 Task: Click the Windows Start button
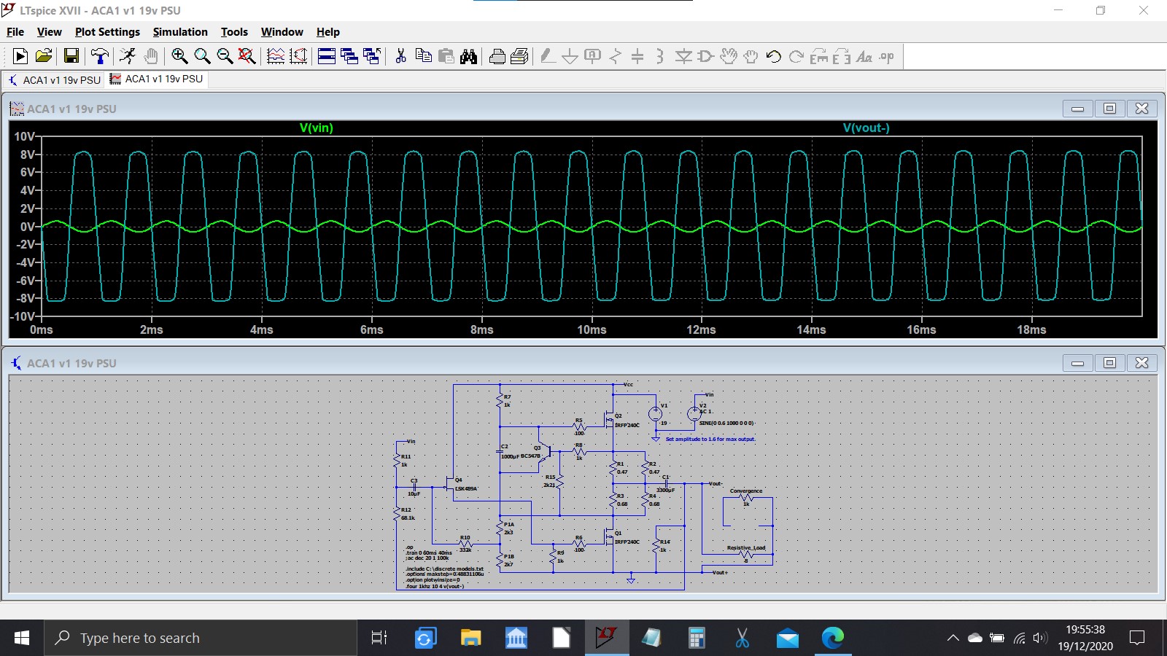pos(22,638)
